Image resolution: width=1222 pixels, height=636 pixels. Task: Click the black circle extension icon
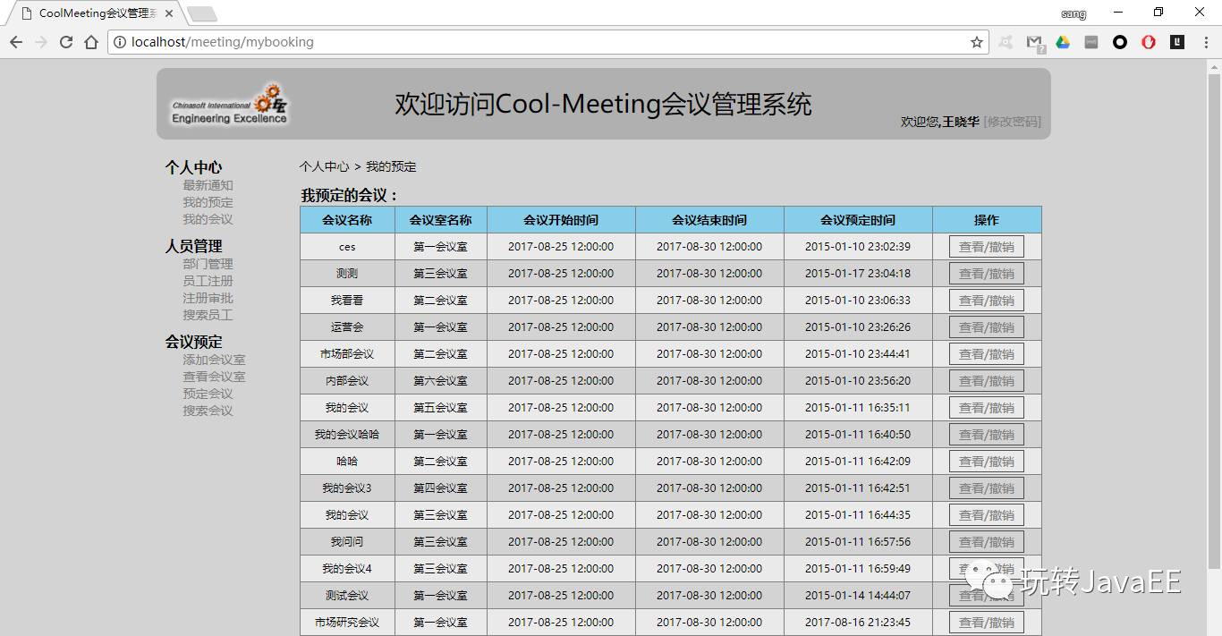pyautogui.click(x=1120, y=42)
